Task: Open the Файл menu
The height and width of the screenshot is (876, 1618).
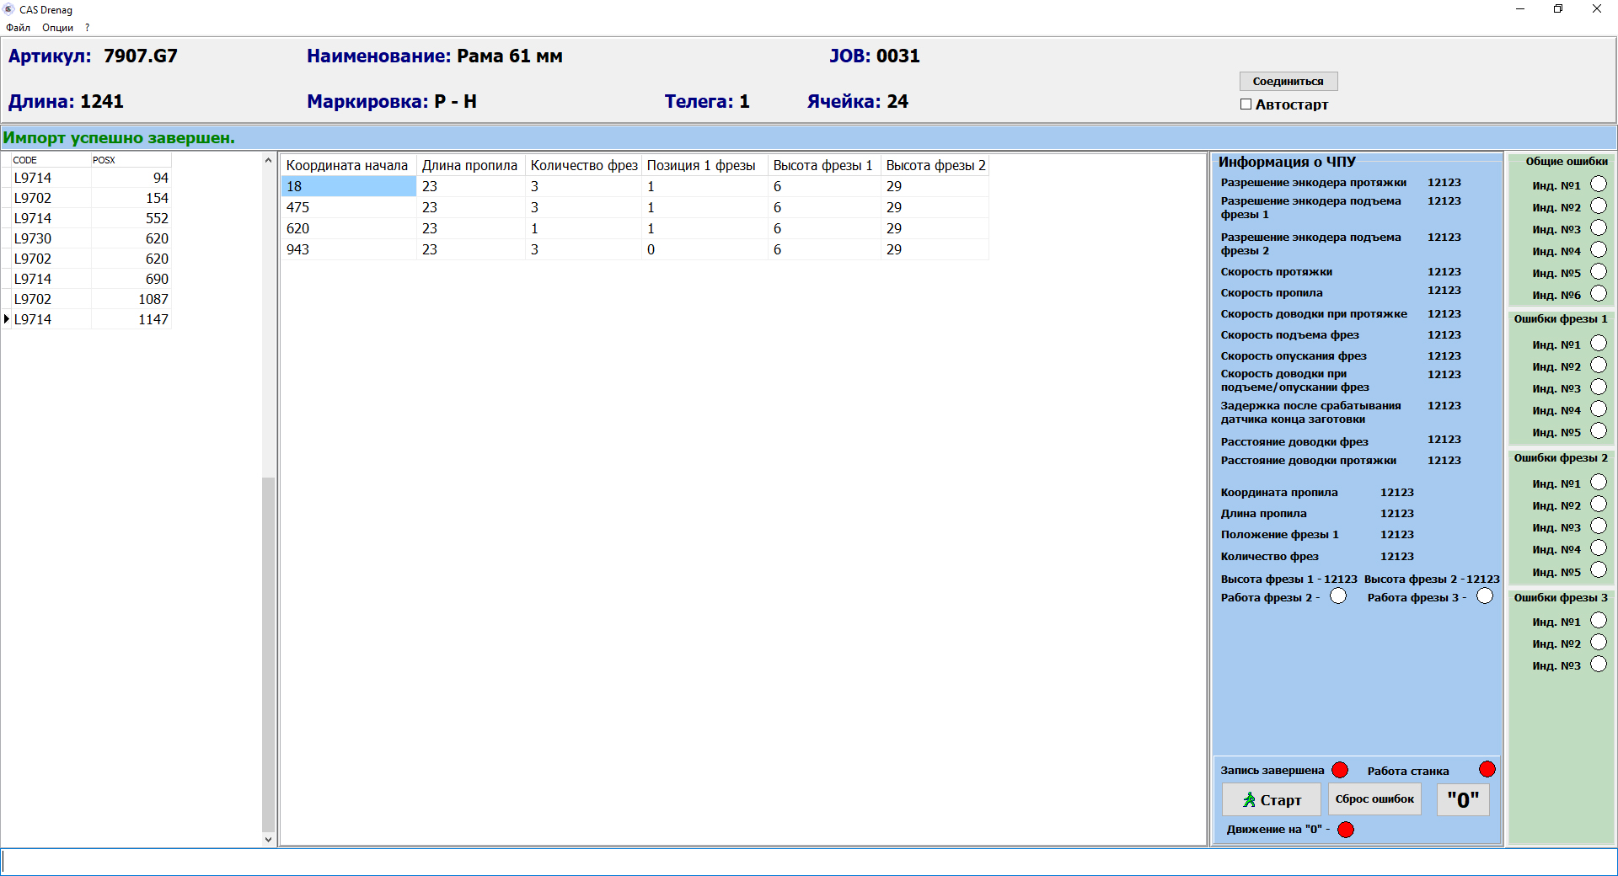Action: tap(18, 28)
